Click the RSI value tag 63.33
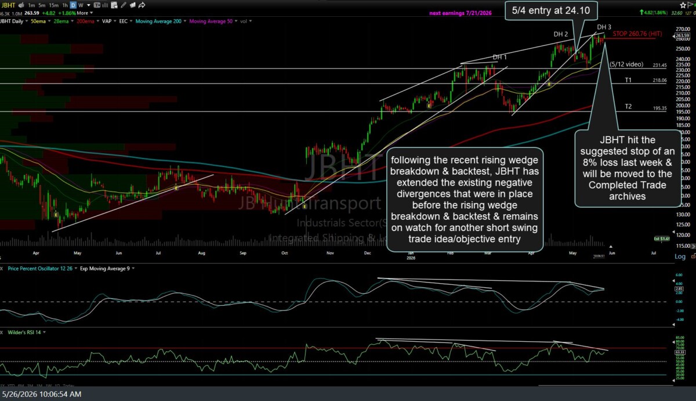The image size is (696, 401). point(680,352)
